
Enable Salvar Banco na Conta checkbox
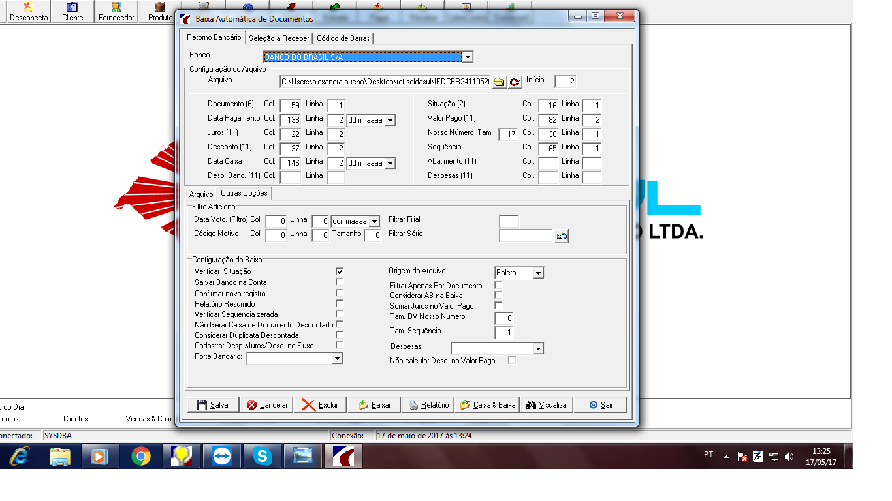340,282
